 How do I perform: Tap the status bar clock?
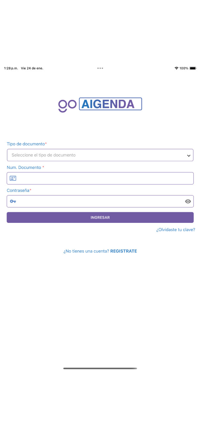click(x=11, y=68)
